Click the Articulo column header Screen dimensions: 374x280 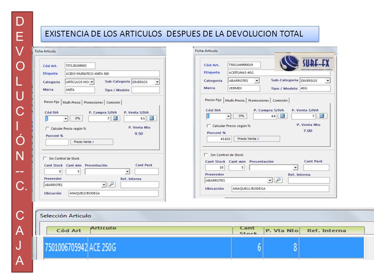161,230
